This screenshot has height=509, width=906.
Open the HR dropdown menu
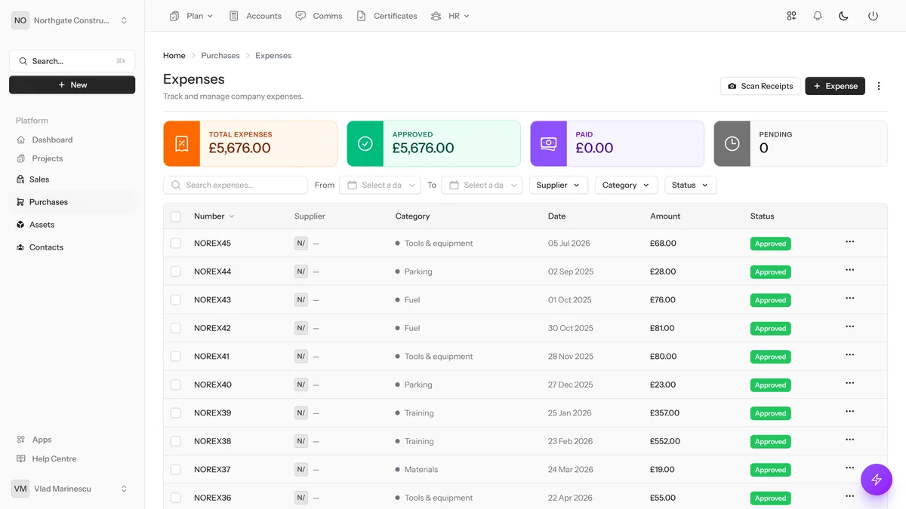pyautogui.click(x=450, y=16)
